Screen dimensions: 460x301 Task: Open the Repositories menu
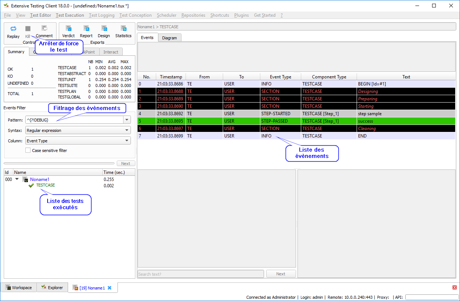click(193, 15)
